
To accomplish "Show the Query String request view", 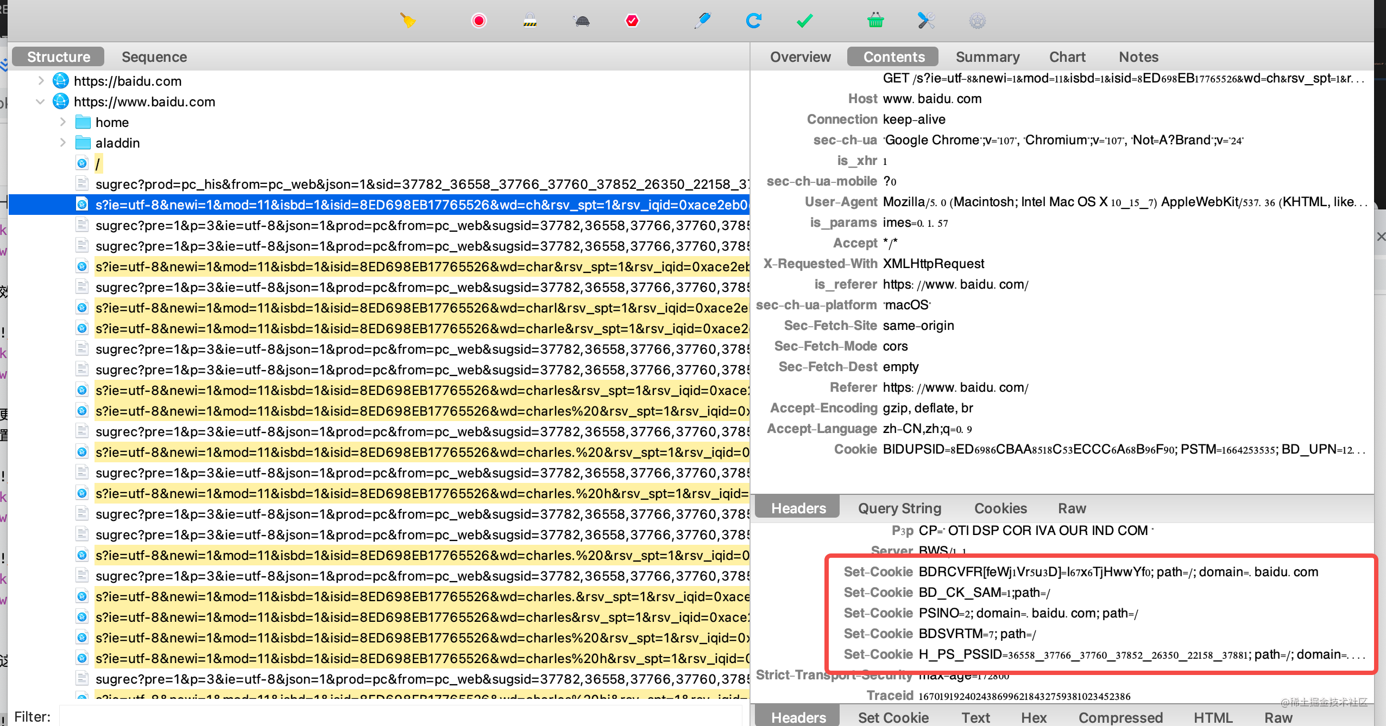I will click(x=899, y=508).
